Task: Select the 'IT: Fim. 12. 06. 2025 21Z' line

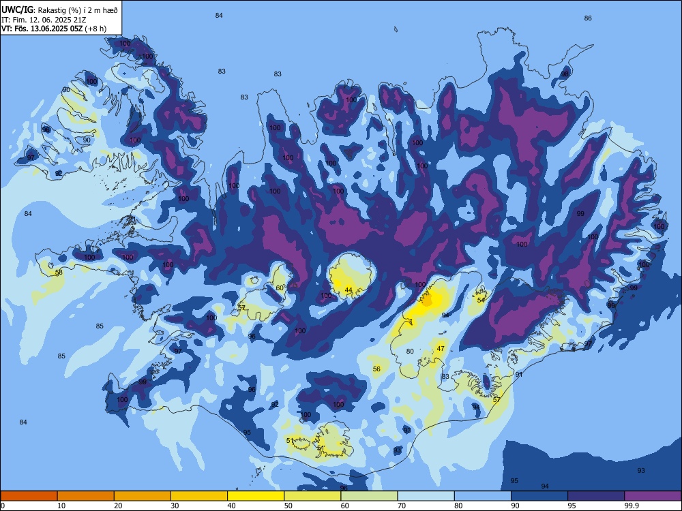Action: tap(45, 20)
